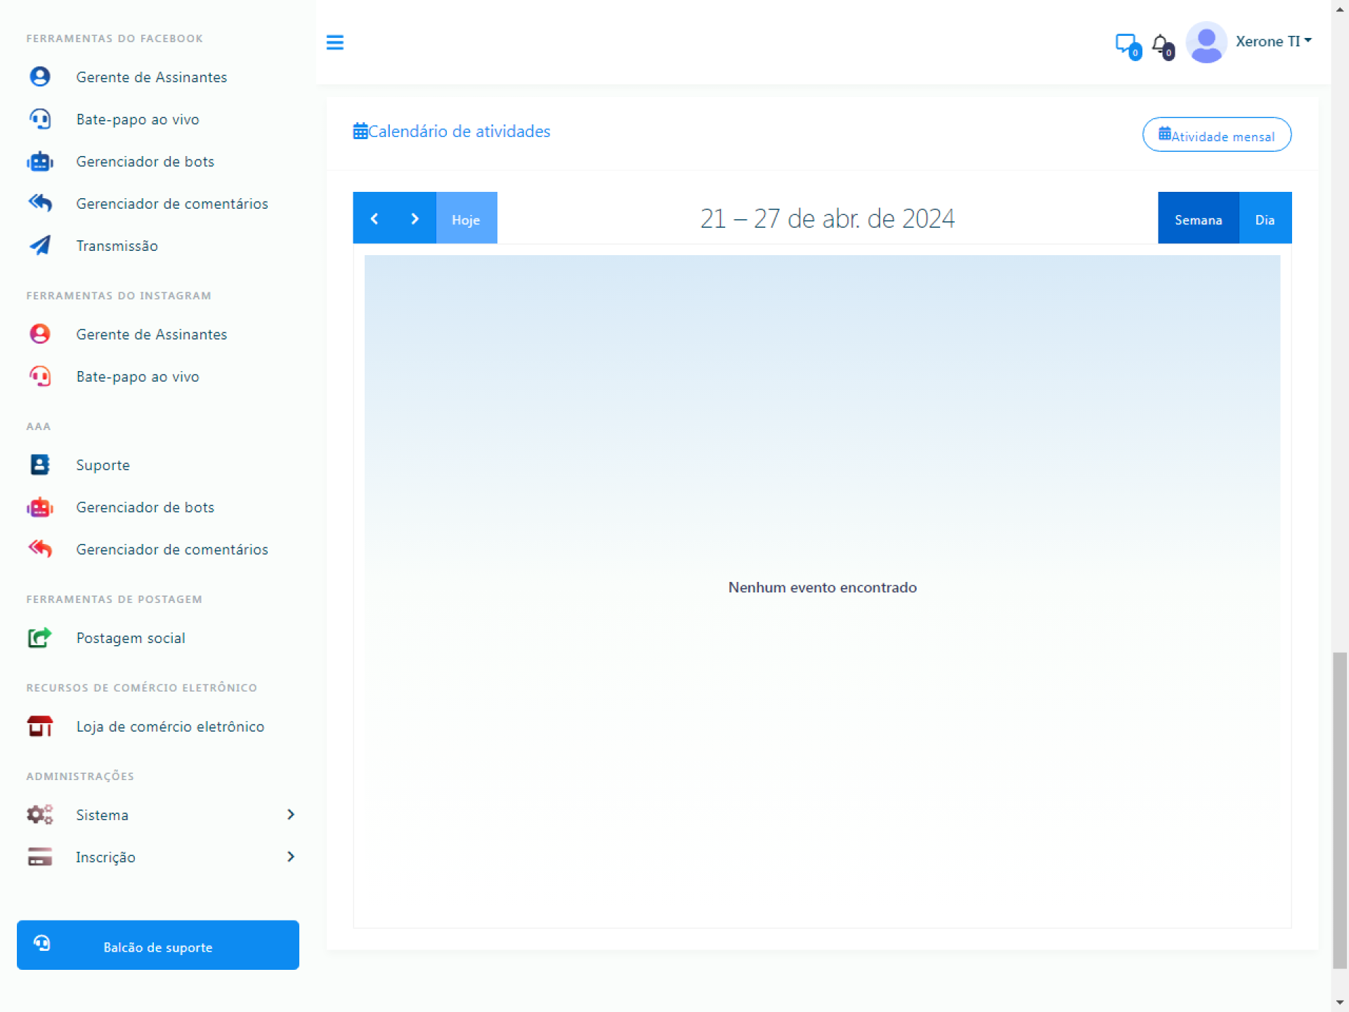The width and height of the screenshot is (1349, 1012).
Task: Click the Instagram Bate-papo ao vivo headset icon
Action: coord(40,376)
